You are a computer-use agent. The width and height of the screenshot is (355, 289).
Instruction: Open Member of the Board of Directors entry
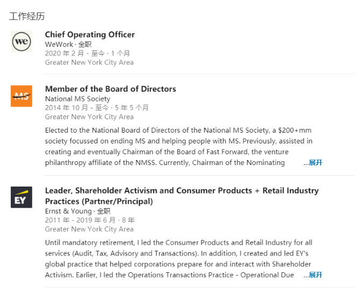110,89
